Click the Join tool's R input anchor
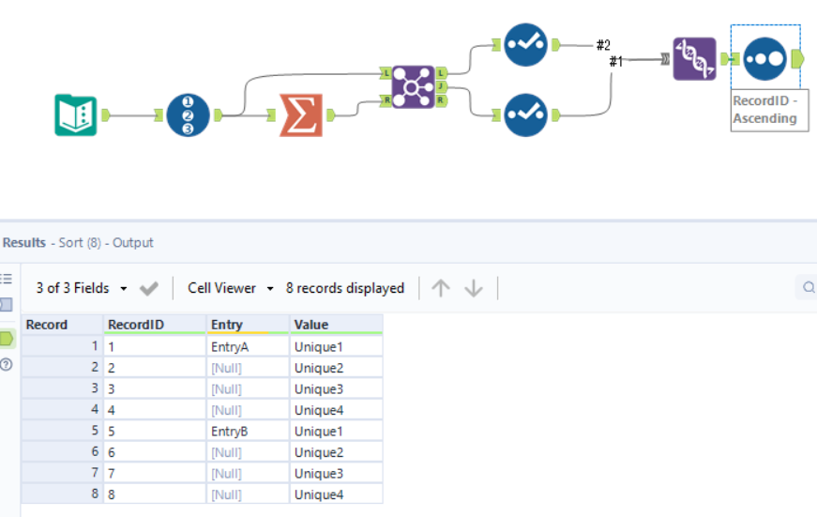 pyautogui.click(x=386, y=100)
